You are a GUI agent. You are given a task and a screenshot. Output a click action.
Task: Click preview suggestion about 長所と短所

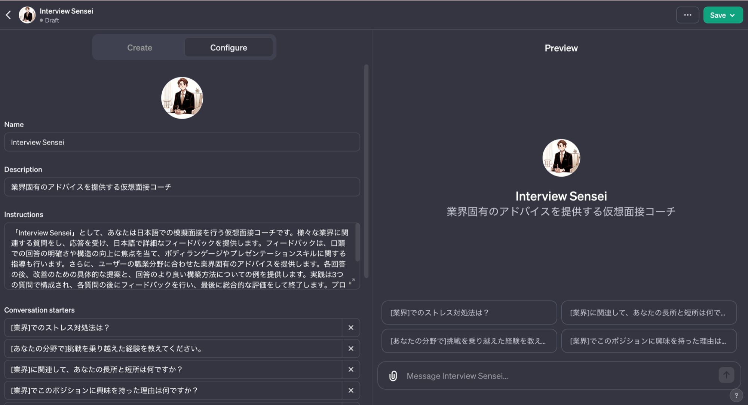pos(649,313)
